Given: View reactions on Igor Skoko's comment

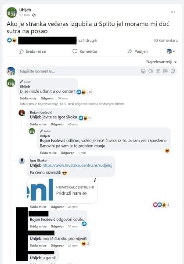Looking at the screenshot, I should (161, 205).
